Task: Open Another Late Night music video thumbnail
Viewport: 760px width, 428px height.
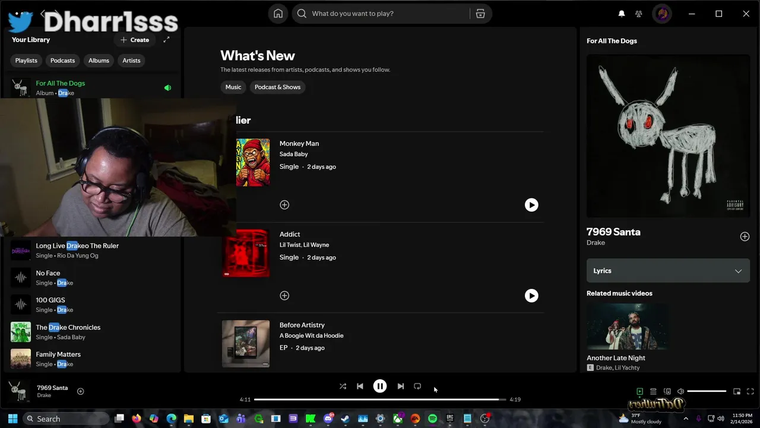Action: (x=627, y=326)
